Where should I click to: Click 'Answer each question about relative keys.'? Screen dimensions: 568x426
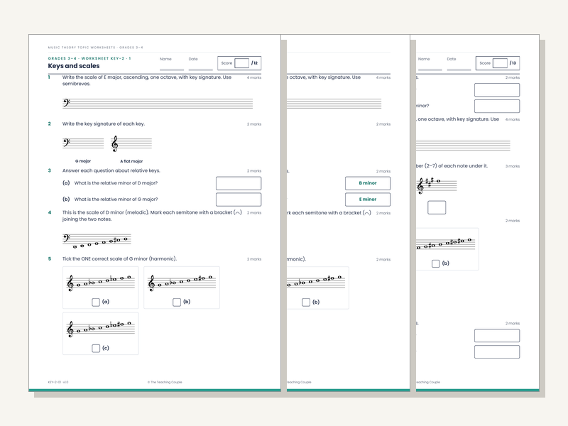click(x=111, y=170)
